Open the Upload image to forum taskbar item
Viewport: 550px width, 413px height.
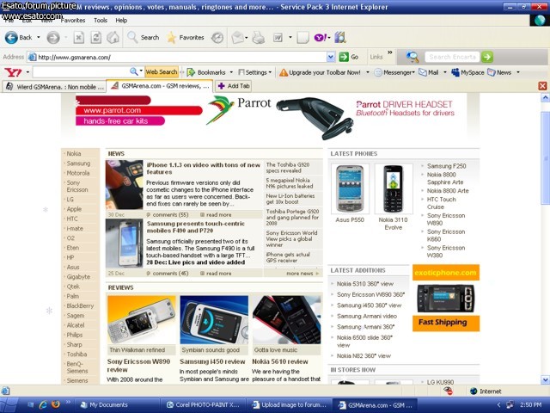click(289, 405)
